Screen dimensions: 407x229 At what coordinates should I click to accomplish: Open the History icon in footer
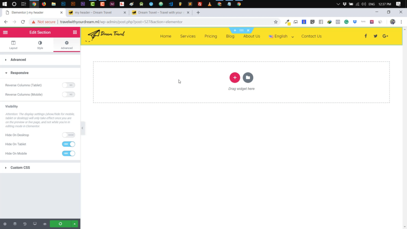25,224
